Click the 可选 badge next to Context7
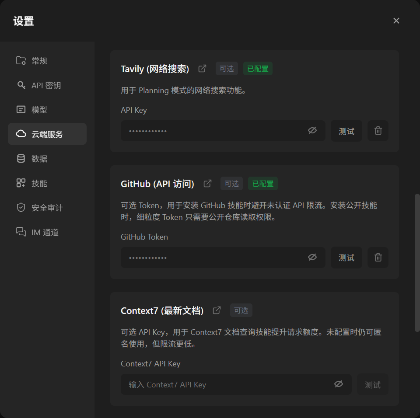Image resolution: width=420 pixels, height=418 pixels. coord(241,310)
